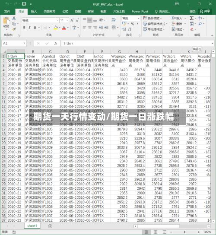Click the Name Box showing A1
Viewport: 216px width, 235px height.
(x=14, y=43)
